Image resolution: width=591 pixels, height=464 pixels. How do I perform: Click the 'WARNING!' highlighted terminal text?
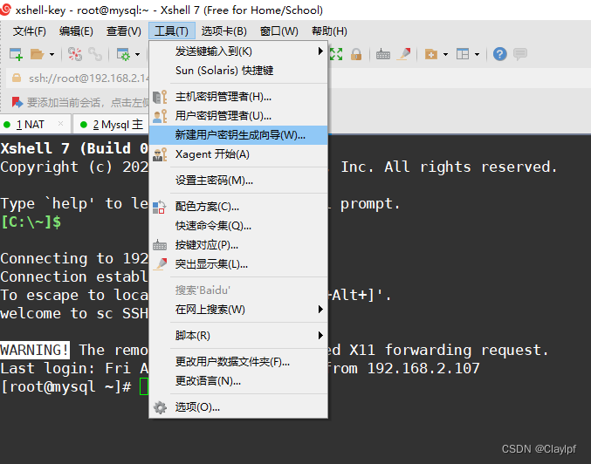click(35, 350)
